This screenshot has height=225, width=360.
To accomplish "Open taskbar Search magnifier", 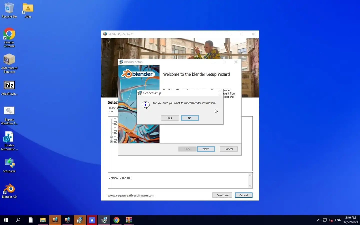I will point(18,220).
